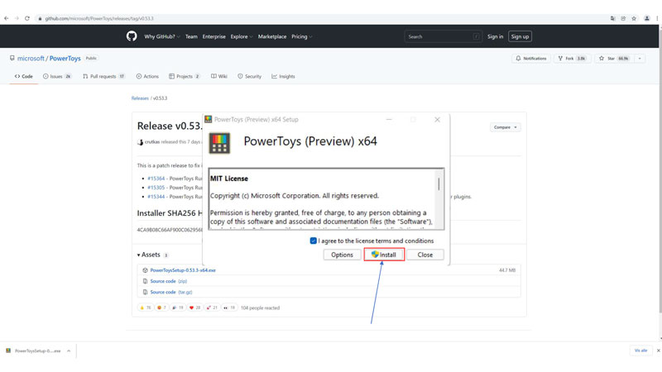Go to GitHub home via Octocat logo

132,36
